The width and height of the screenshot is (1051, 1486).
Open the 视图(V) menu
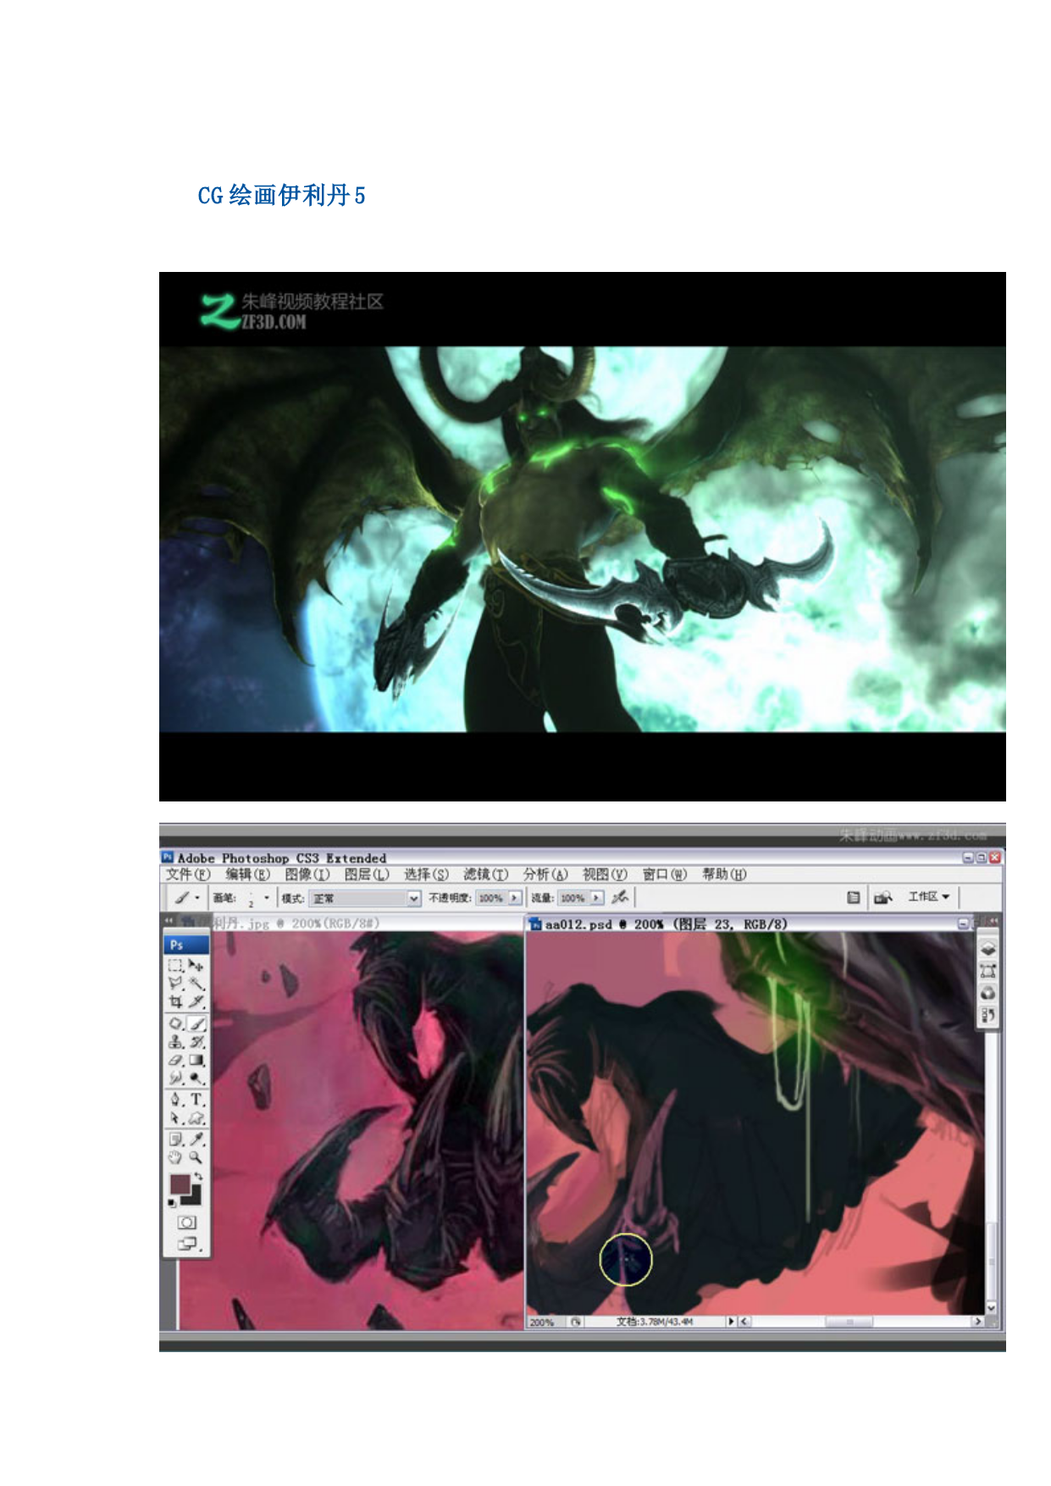[605, 874]
